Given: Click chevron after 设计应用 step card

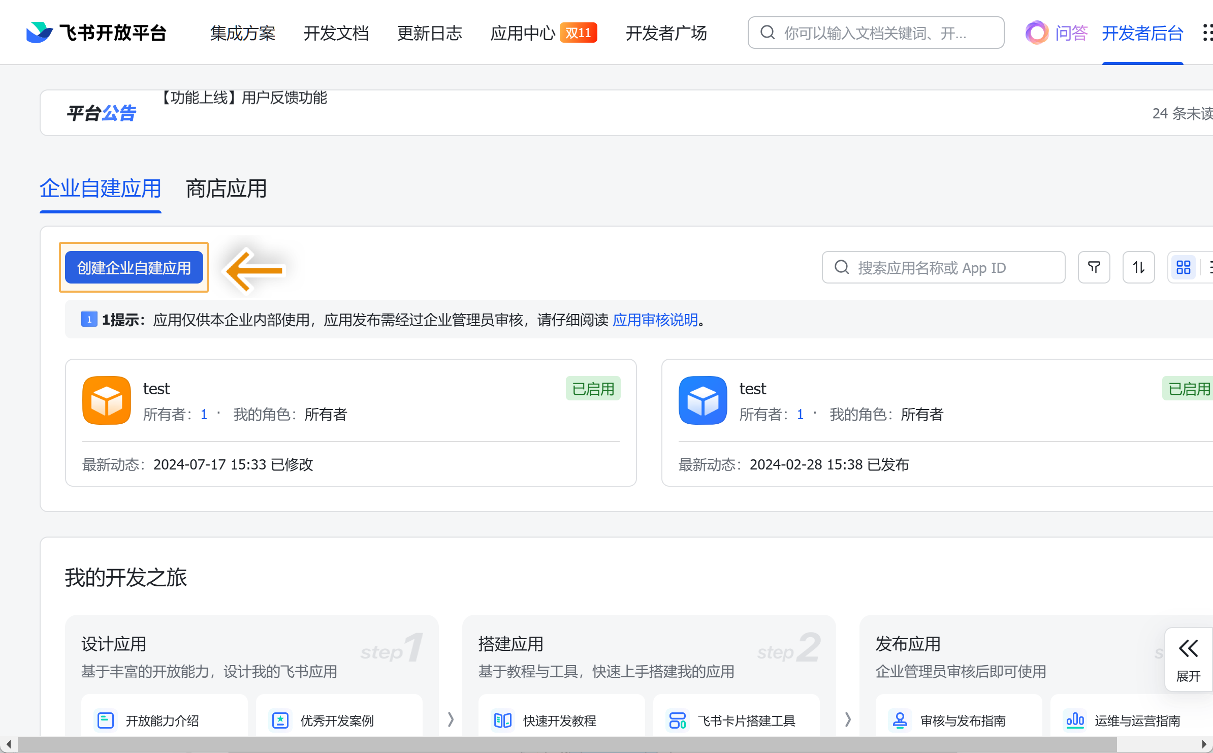Looking at the screenshot, I should point(451,719).
